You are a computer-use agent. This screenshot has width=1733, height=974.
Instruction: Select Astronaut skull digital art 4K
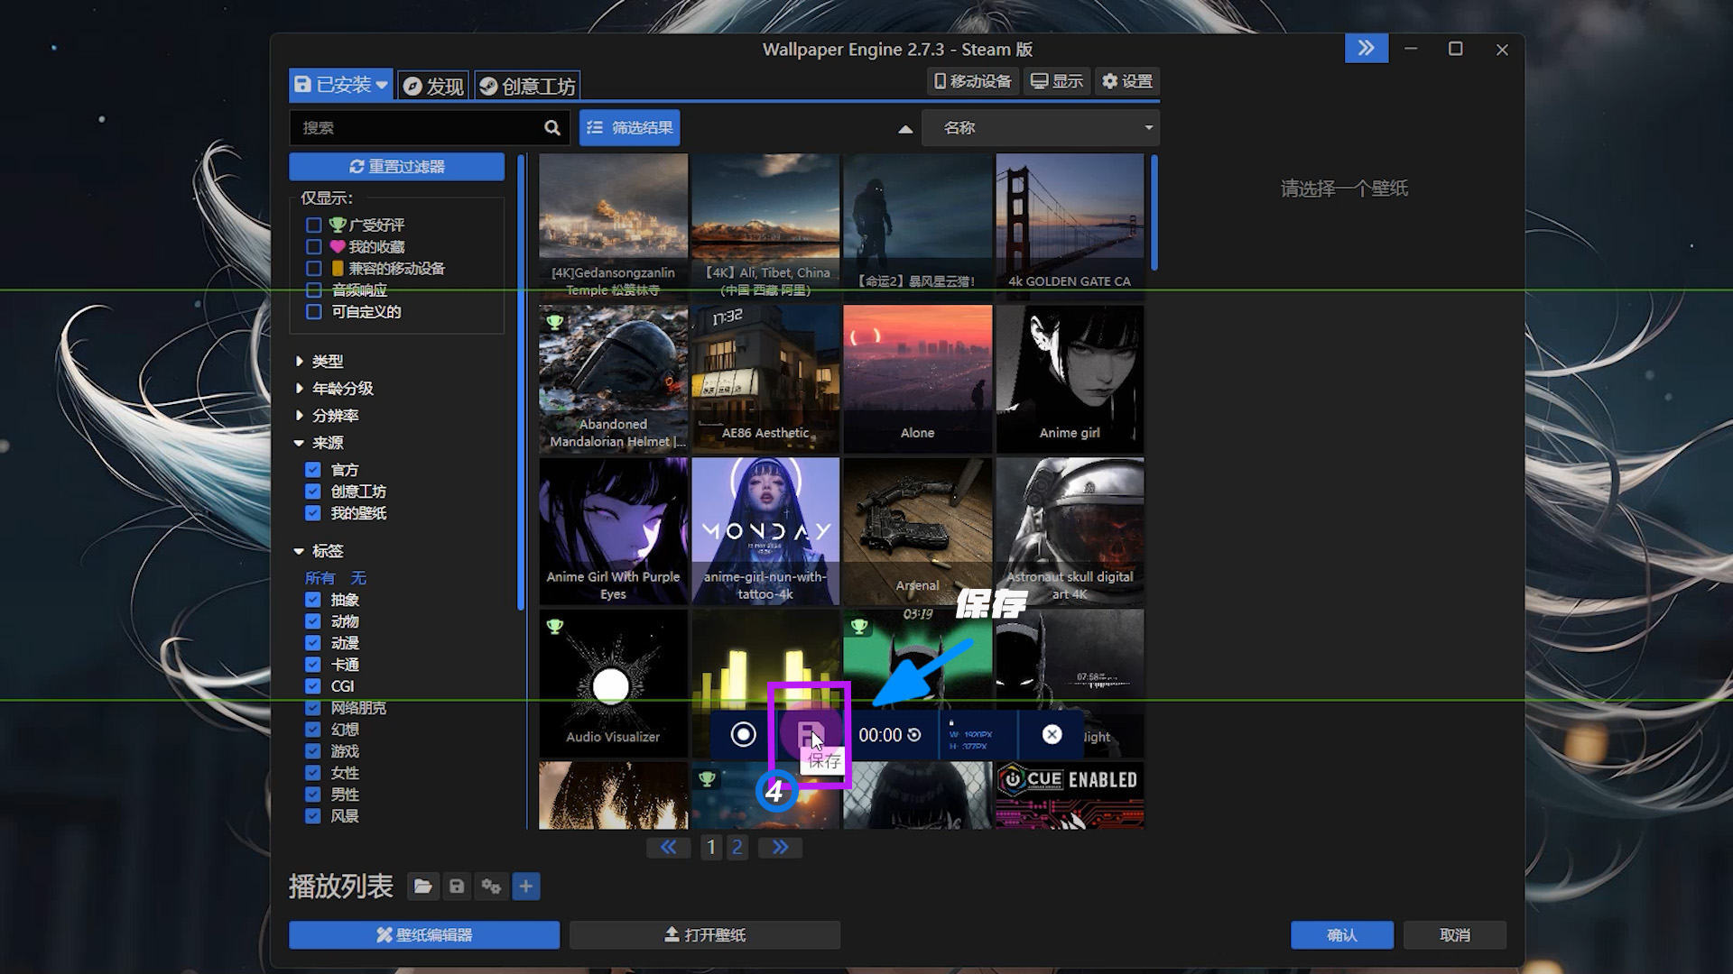[1070, 531]
